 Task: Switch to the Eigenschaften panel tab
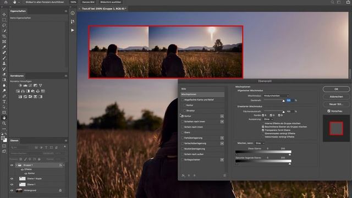[x=18, y=11]
